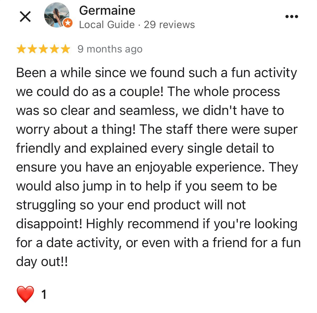Click the 'Highly recommend' text in review
This screenshot has height=313, width=317.
point(142,224)
